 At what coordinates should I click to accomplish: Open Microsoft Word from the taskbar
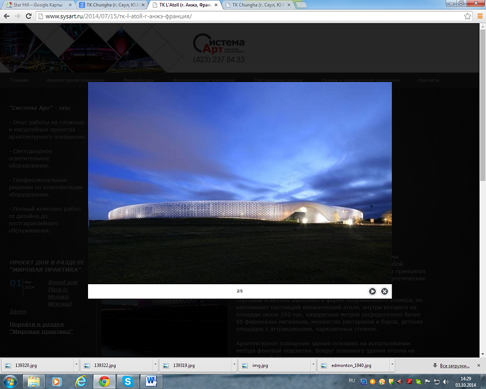click(x=151, y=381)
